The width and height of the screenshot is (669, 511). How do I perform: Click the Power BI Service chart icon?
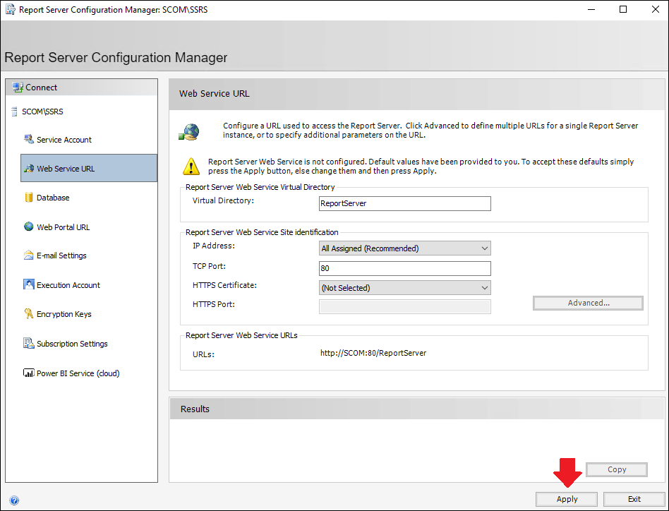(x=29, y=373)
